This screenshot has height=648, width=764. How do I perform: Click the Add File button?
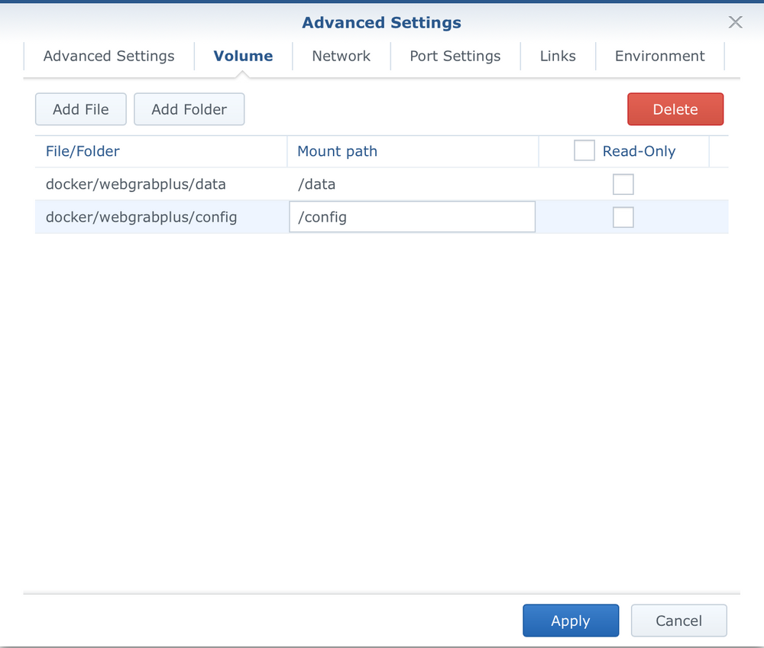[x=80, y=109]
